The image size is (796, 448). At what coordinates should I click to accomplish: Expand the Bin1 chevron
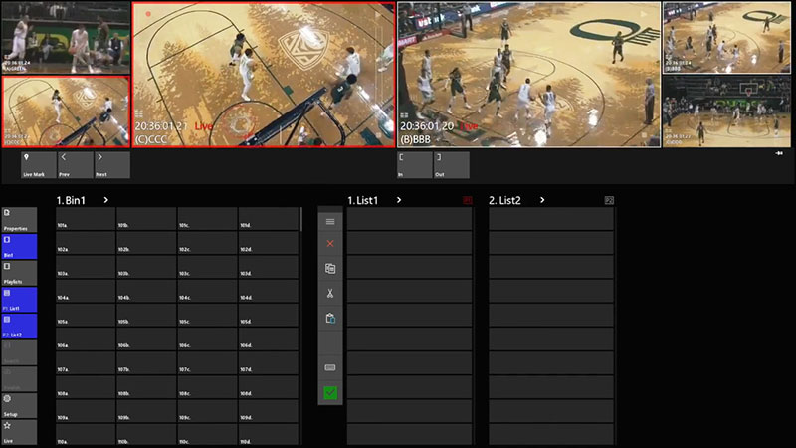pos(106,200)
